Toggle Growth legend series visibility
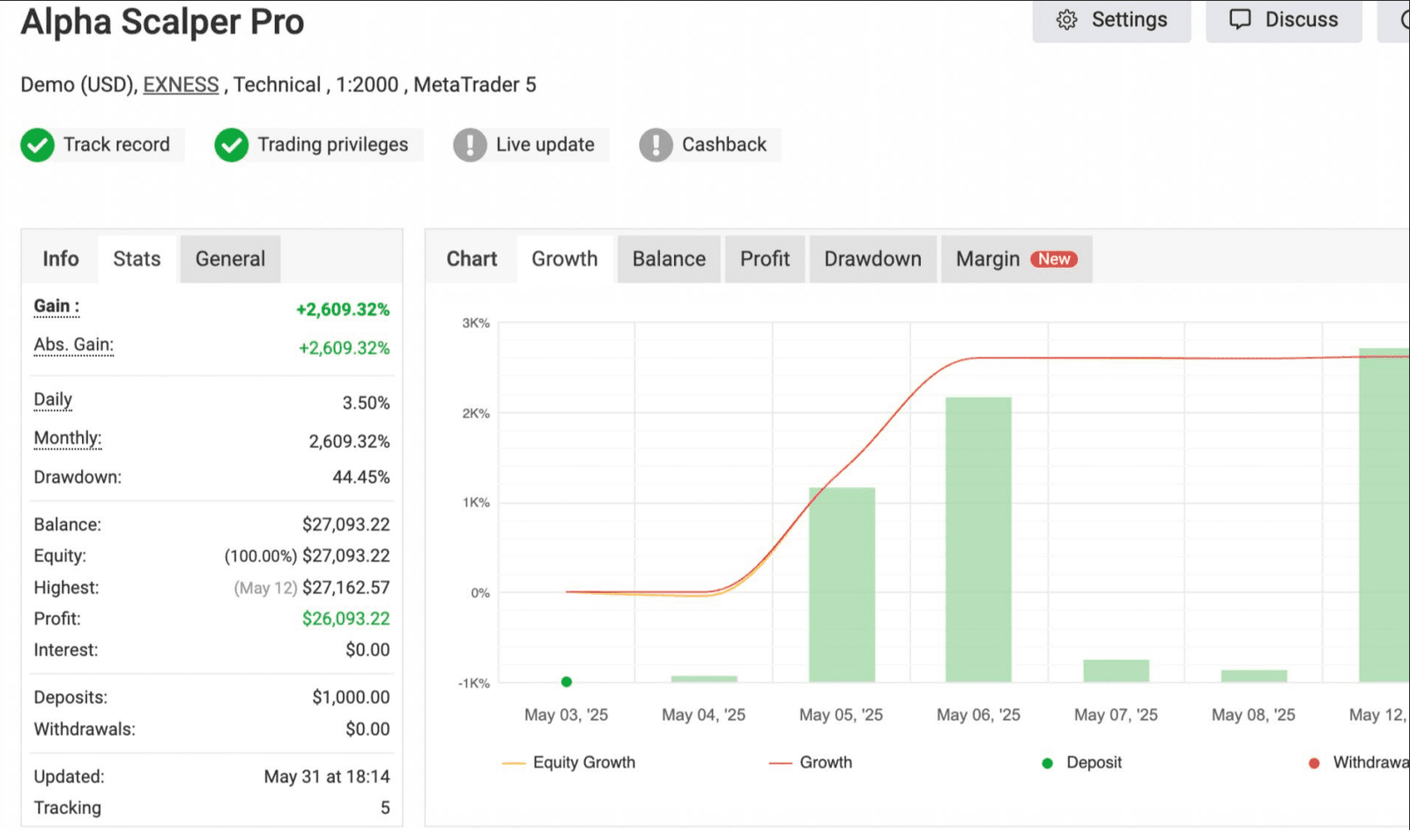 pyautogui.click(x=811, y=762)
